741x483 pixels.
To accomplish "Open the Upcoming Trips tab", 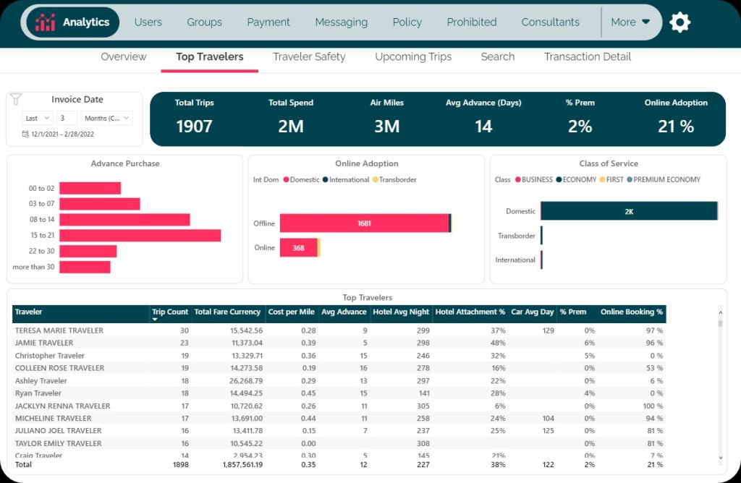I will [413, 56].
